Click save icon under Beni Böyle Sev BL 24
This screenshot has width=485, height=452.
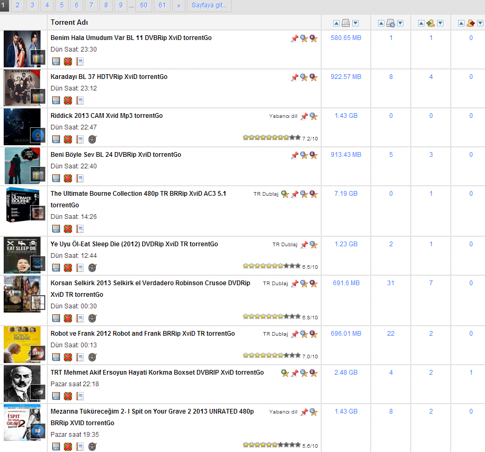56,178
